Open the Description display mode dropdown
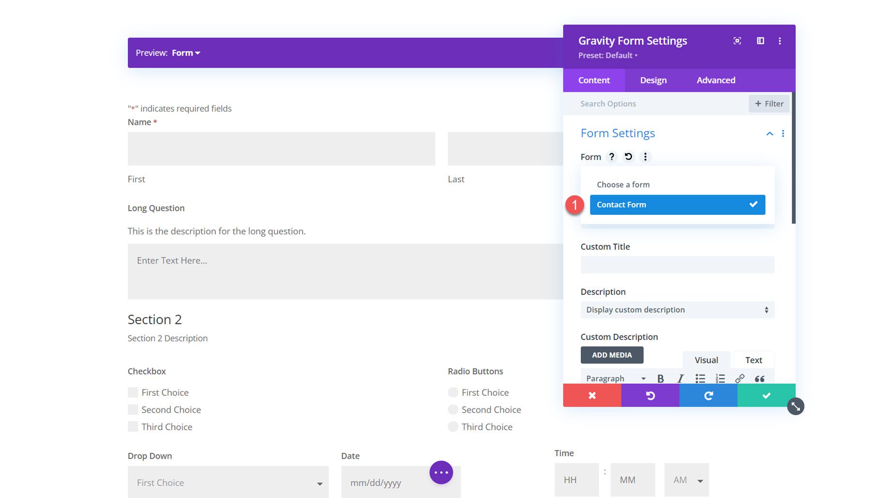The height and width of the screenshot is (498, 871). click(677, 310)
